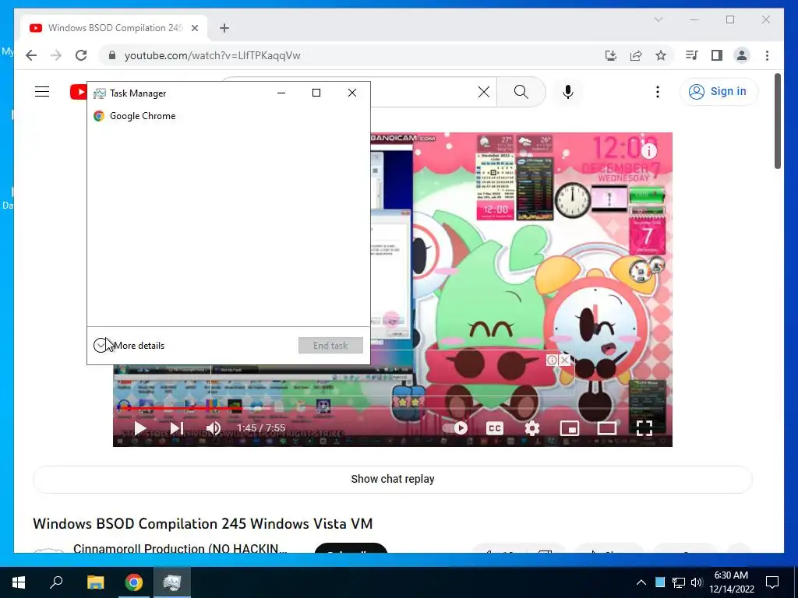
Task: Reload the YouTube page
Action: click(81, 55)
